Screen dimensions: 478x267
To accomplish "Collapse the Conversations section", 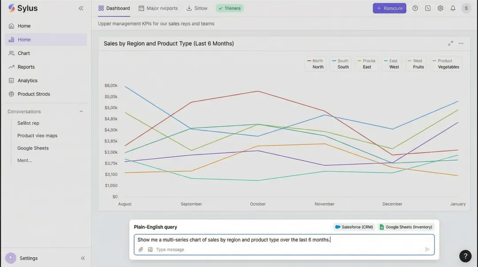I will [81, 111].
